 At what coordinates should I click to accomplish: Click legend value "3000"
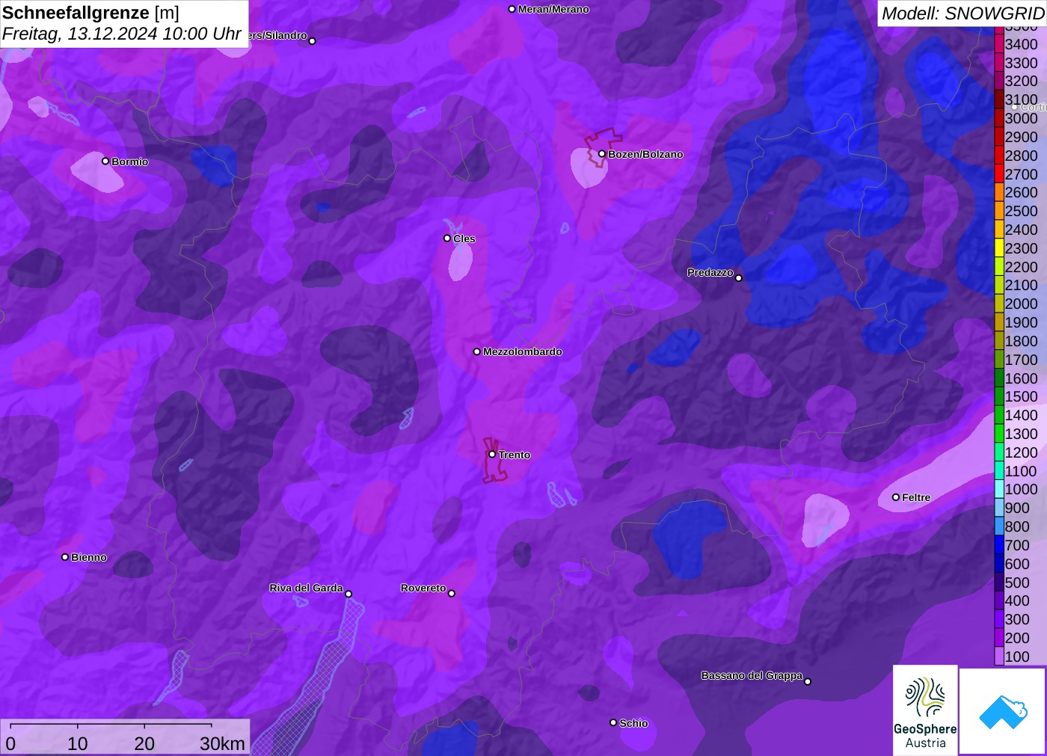(x=1022, y=118)
